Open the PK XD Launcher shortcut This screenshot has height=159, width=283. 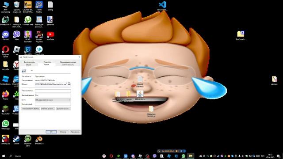pyautogui.click(x=28, y=37)
